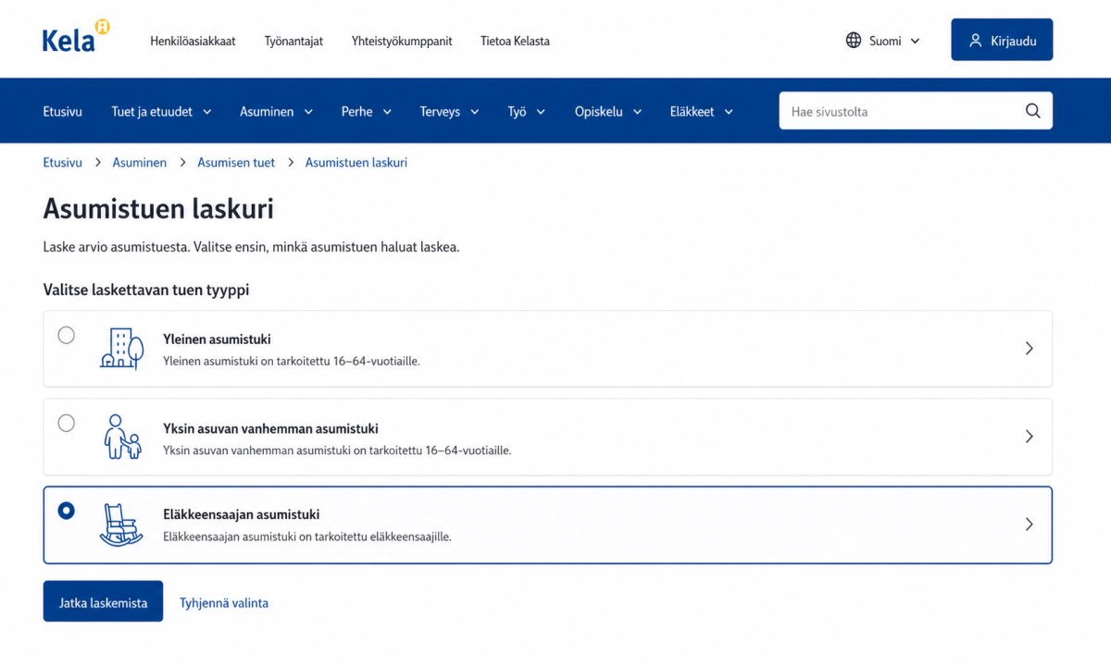Image resolution: width=1111 pixels, height=666 pixels.
Task: Click the 'Asumistuen laskuri' page heading
Action: (158, 209)
